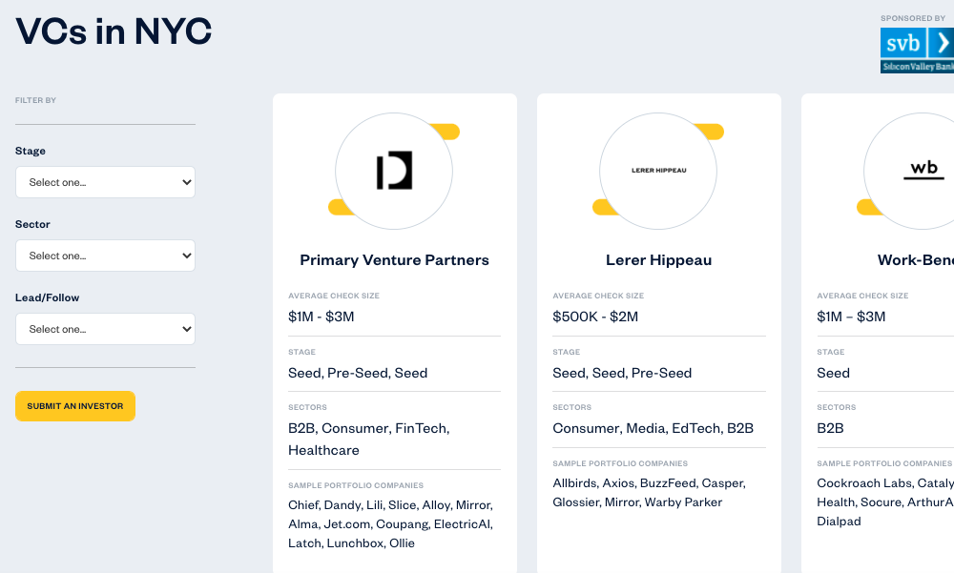Click the Primary Venture Partners portfolio companies text

390,523
